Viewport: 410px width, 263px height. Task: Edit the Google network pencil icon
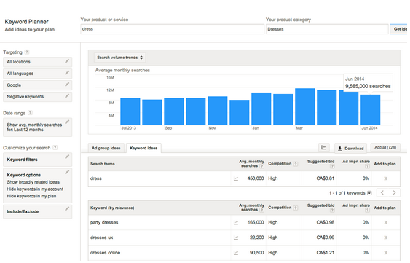[x=67, y=85]
